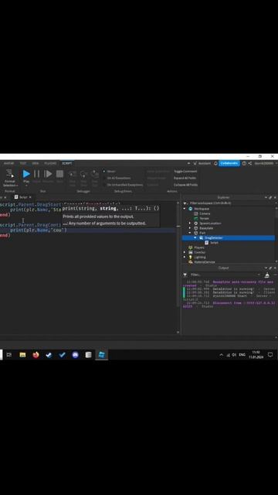Click the Explorer filter funnel icon
The image size is (278, 495).
pyautogui.click(x=185, y=203)
